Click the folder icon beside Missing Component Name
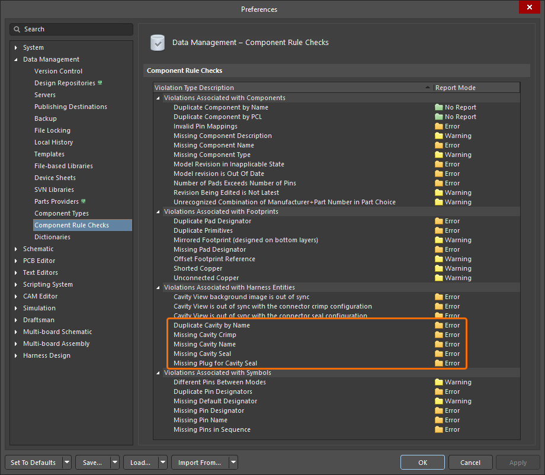 [x=438, y=145]
